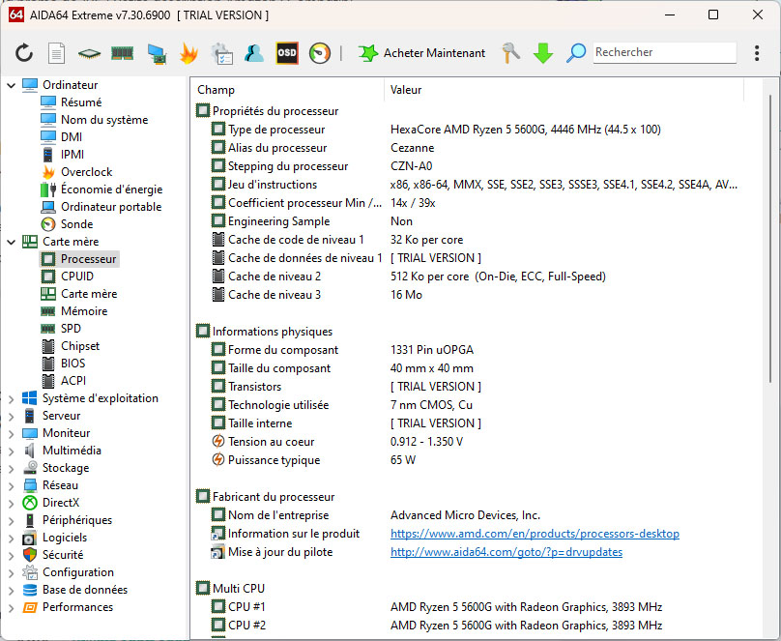Open the sensor gauge toolbar icon
This screenshot has width=781, height=641.
pyautogui.click(x=320, y=53)
